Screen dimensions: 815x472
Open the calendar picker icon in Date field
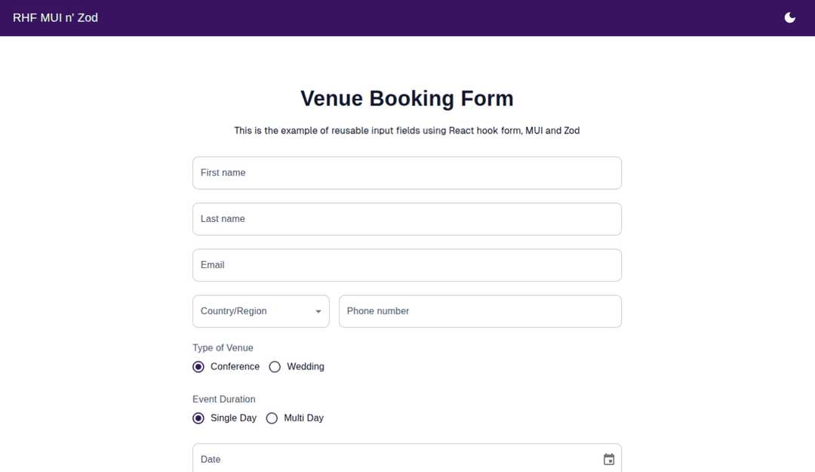pyautogui.click(x=609, y=459)
